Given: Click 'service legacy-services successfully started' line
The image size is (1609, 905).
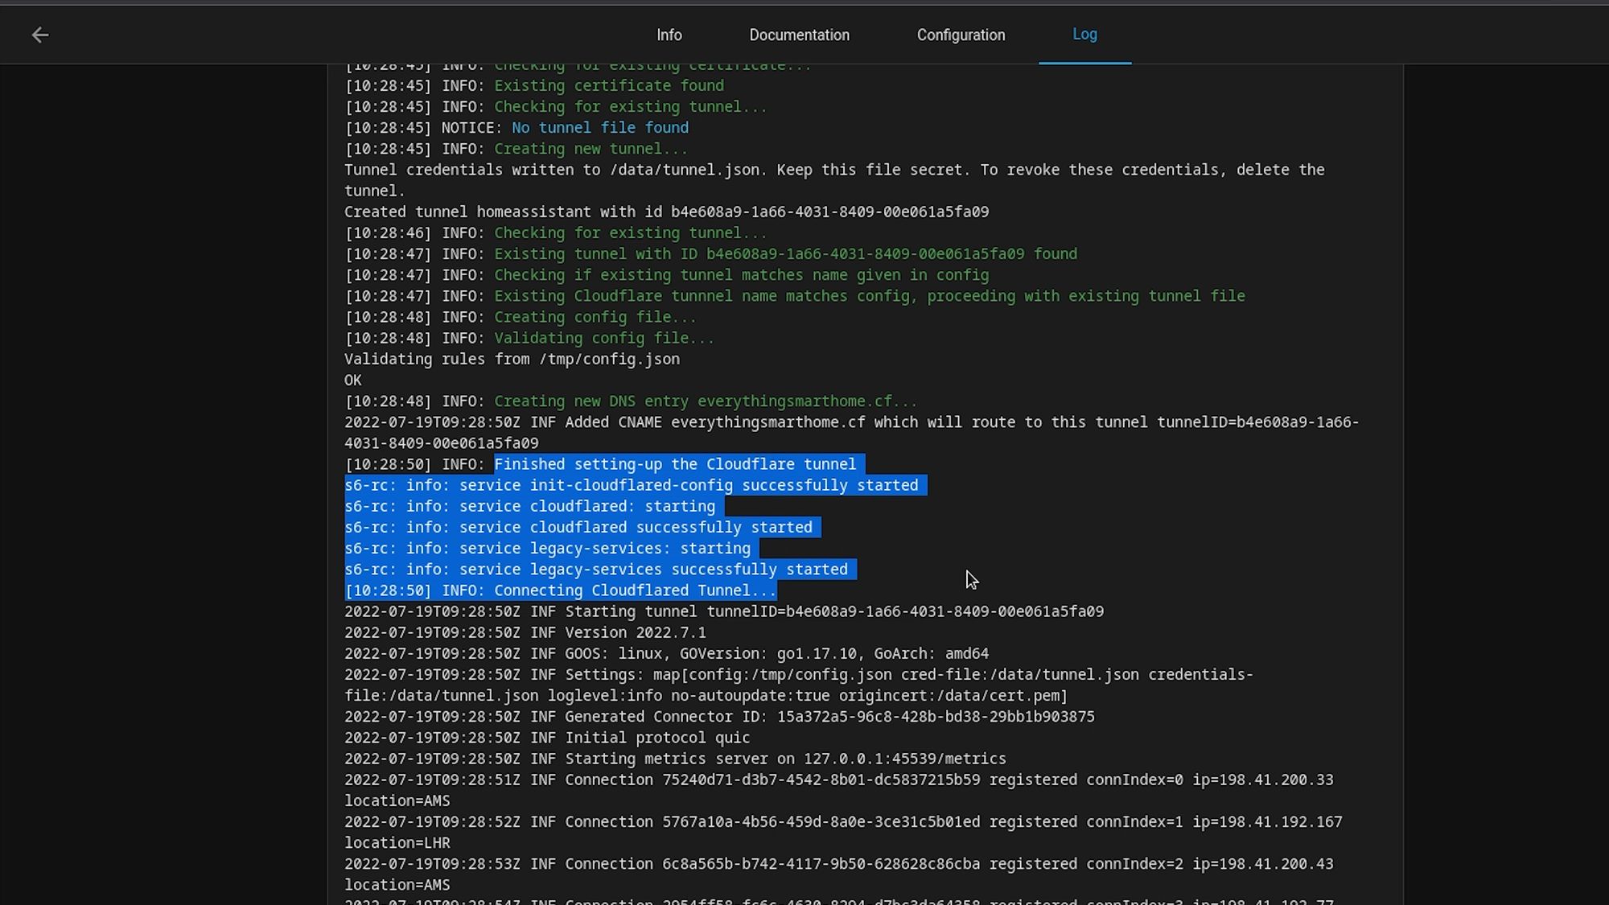Looking at the screenshot, I should pyautogui.click(x=596, y=570).
